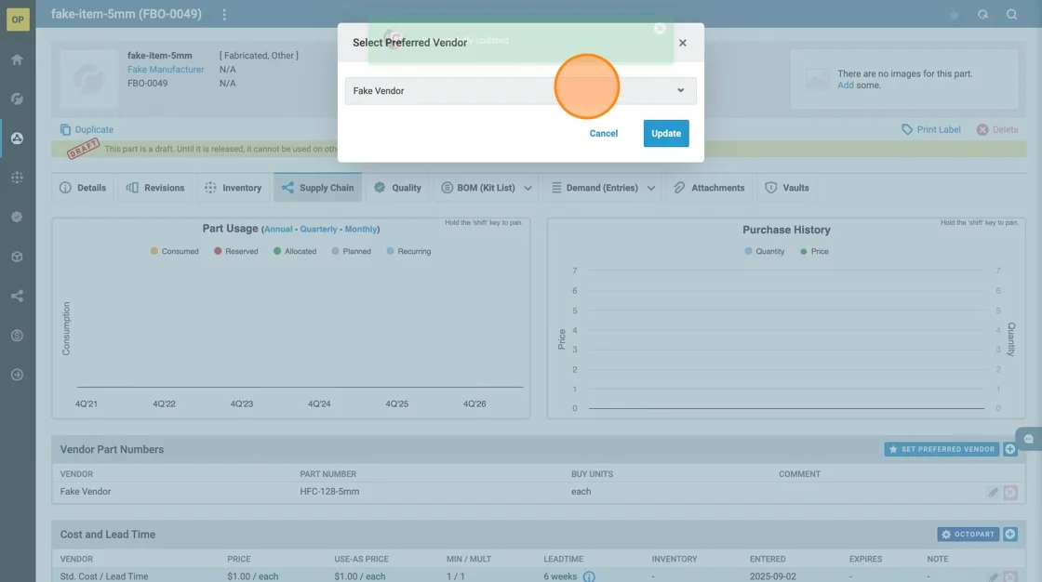Click the plus icon in Vendor Part Numbers
The width and height of the screenshot is (1042, 582).
(1010, 449)
